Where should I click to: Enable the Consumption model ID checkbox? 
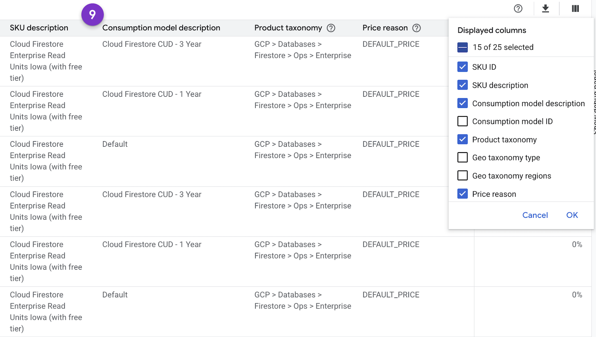[x=462, y=121]
